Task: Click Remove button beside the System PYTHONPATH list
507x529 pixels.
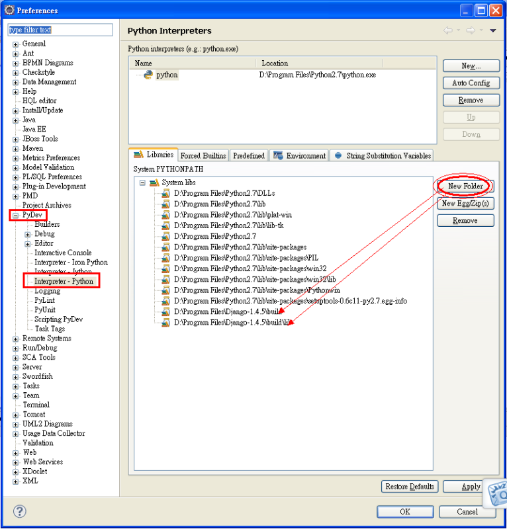Action: [x=465, y=221]
